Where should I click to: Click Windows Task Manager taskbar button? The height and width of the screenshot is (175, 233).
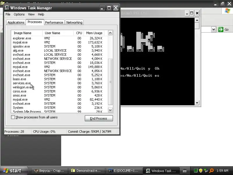[161, 171]
